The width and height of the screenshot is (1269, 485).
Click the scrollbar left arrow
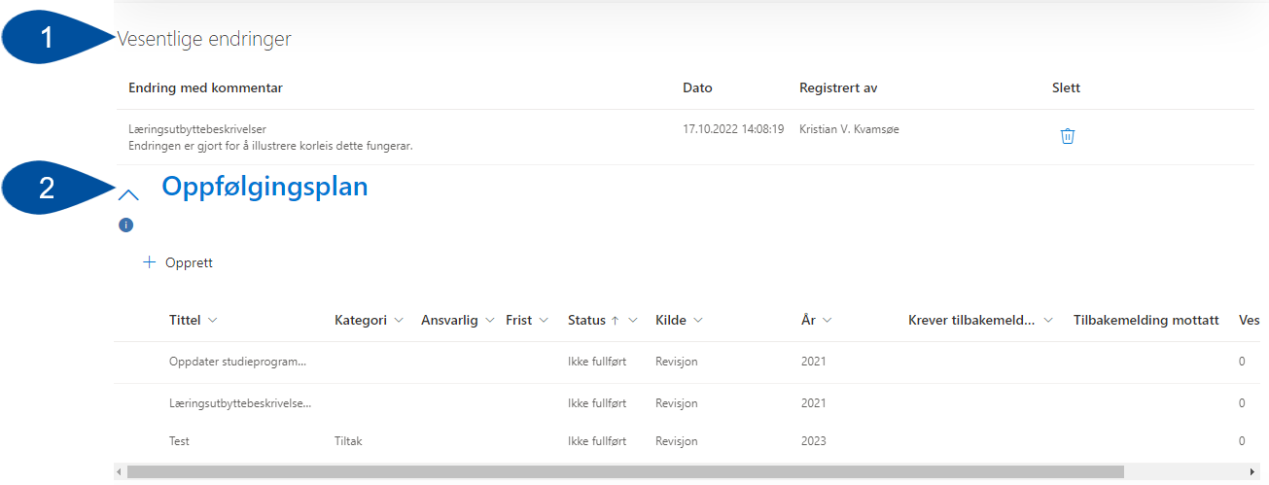pos(120,472)
